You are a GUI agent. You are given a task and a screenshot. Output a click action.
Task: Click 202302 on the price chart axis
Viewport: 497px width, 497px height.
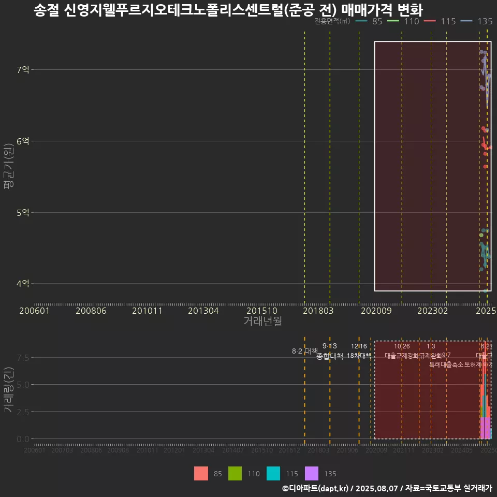[x=433, y=311]
